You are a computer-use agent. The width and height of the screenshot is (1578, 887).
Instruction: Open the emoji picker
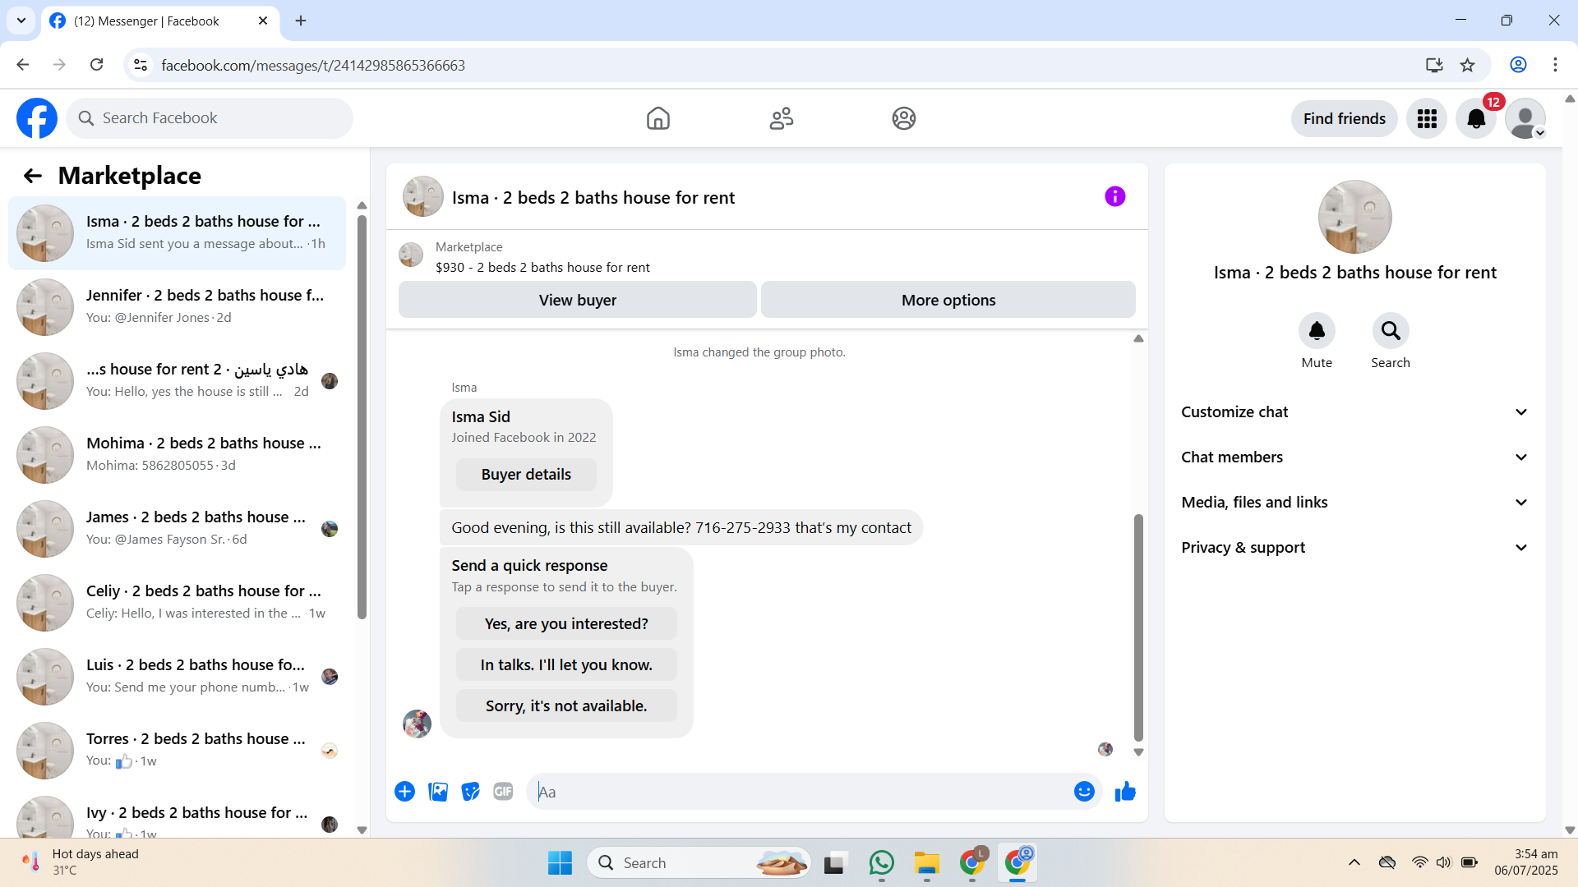coord(1084,791)
